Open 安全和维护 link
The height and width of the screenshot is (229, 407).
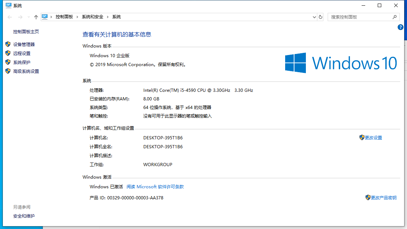[x=24, y=216]
